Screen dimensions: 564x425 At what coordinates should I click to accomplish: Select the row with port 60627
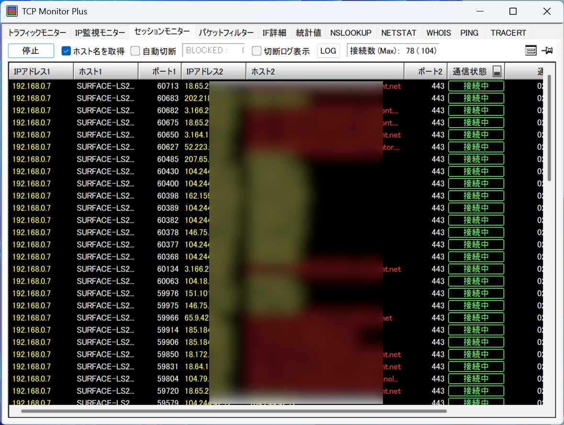(276, 147)
